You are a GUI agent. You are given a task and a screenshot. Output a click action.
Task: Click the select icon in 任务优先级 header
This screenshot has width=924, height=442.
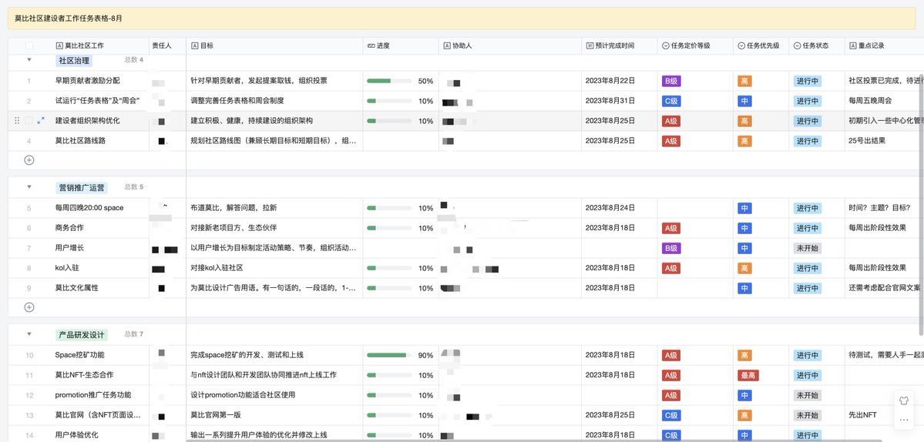coord(741,45)
